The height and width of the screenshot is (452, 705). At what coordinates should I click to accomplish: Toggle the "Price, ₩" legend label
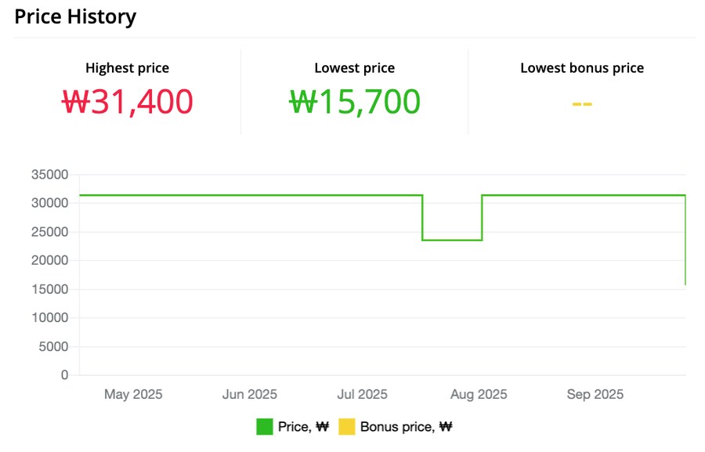tap(303, 427)
